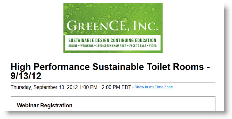Click inside the Webinar Registration form box

pyautogui.click(x=113, y=104)
